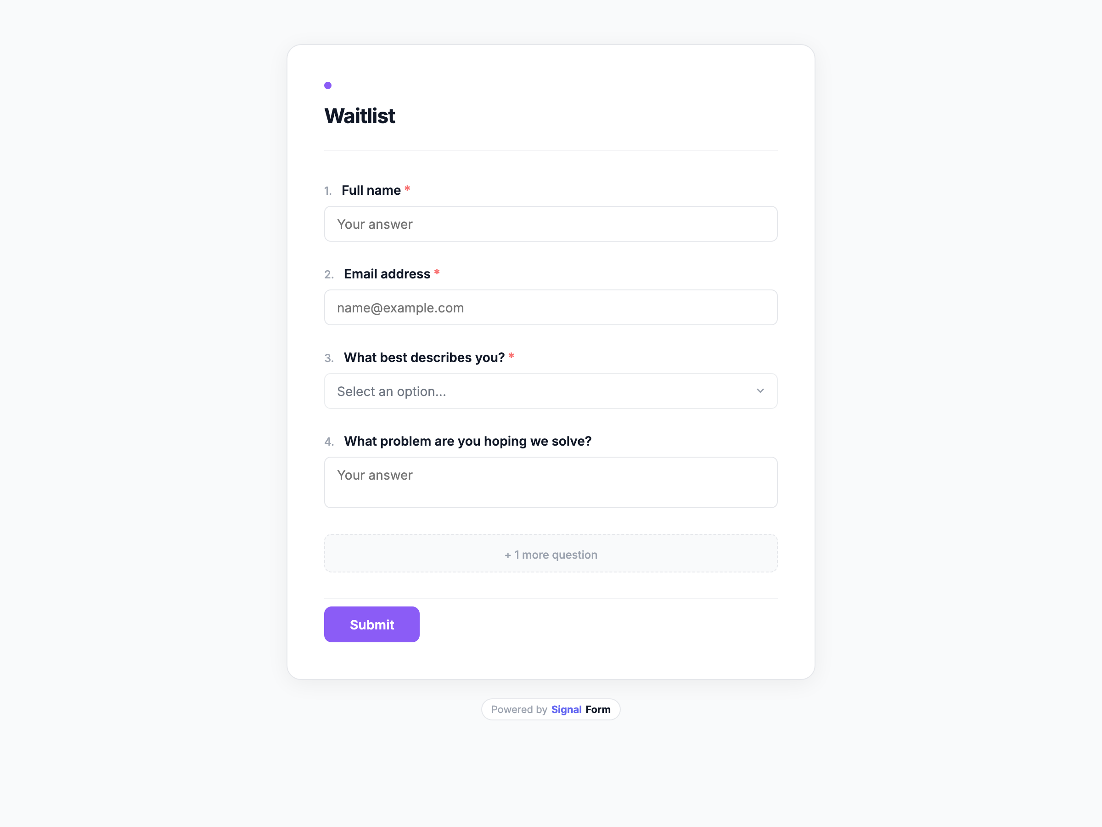Click the 'Signal' brand word in footer
Screen dimensions: 1102x827
pos(566,709)
